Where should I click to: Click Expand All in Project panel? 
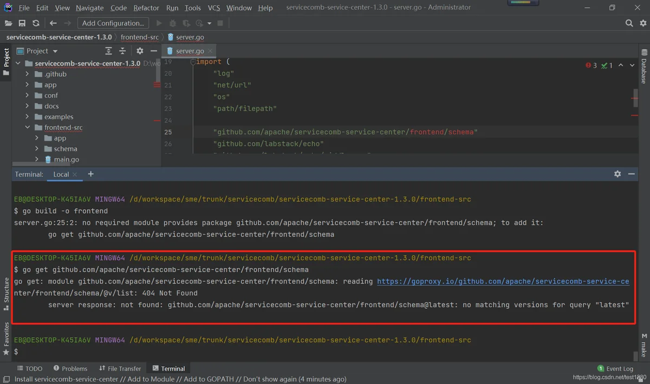click(108, 51)
